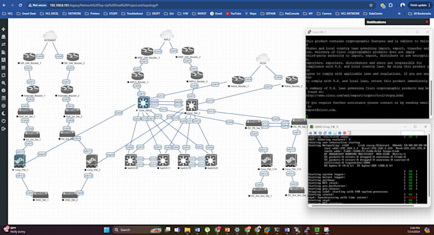
Task: Select the MPLS cloud node
Action: (x=167, y=34)
